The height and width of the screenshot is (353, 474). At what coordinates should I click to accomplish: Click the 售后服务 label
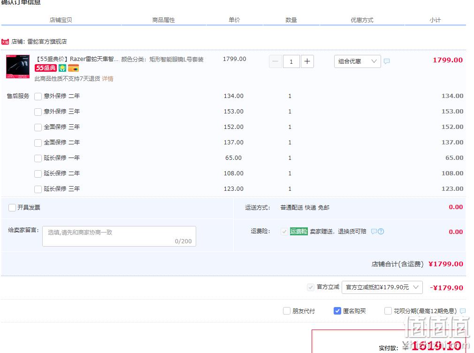point(18,96)
